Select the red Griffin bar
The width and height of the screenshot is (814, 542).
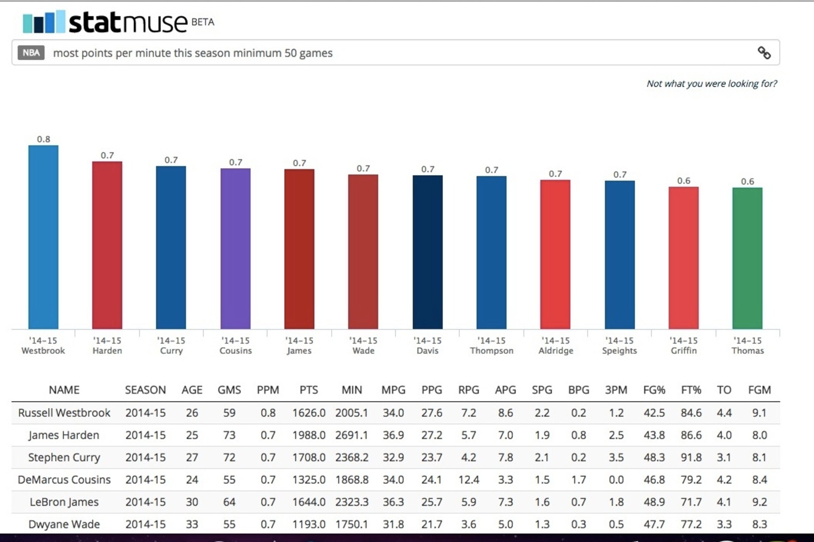[x=684, y=258]
